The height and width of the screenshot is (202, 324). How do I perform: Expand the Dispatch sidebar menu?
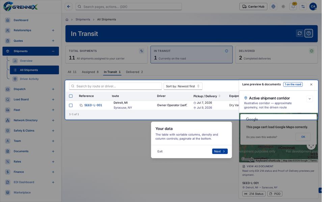53,89
